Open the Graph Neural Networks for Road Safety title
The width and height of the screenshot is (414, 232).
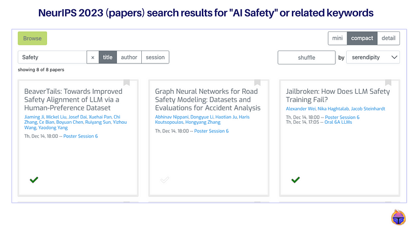tap(208, 100)
